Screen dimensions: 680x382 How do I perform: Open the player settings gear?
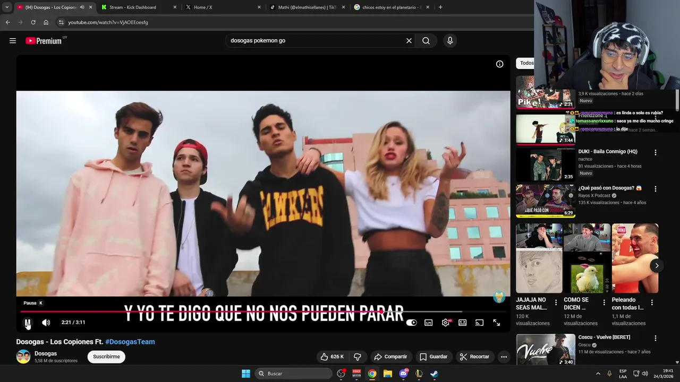(445, 323)
